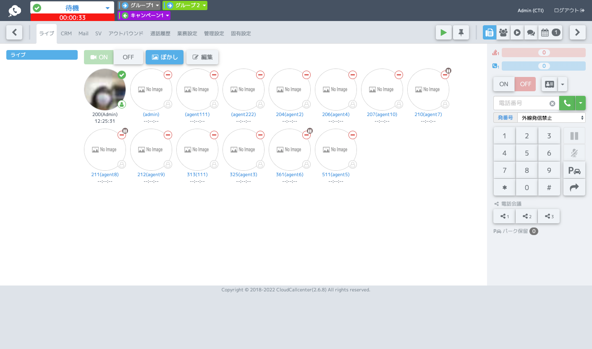Dial keypad key ＊
The width and height of the screenshot is (592, 349).
click(505, 188)
